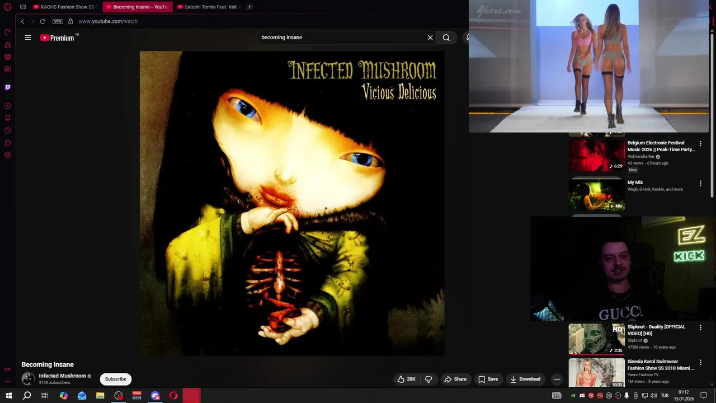Open Task View on the taskbar

45,396
